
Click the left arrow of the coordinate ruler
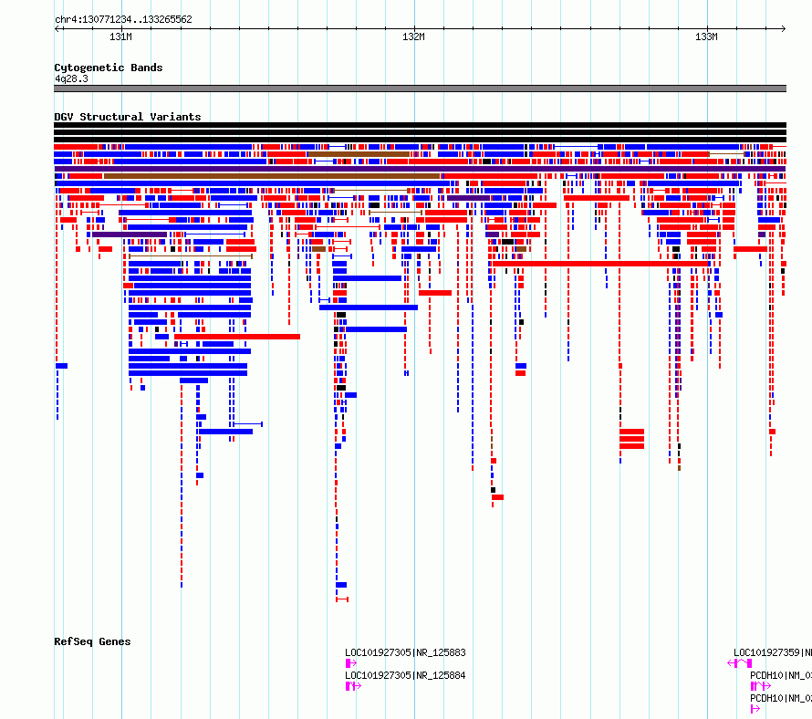coord(57,29)
